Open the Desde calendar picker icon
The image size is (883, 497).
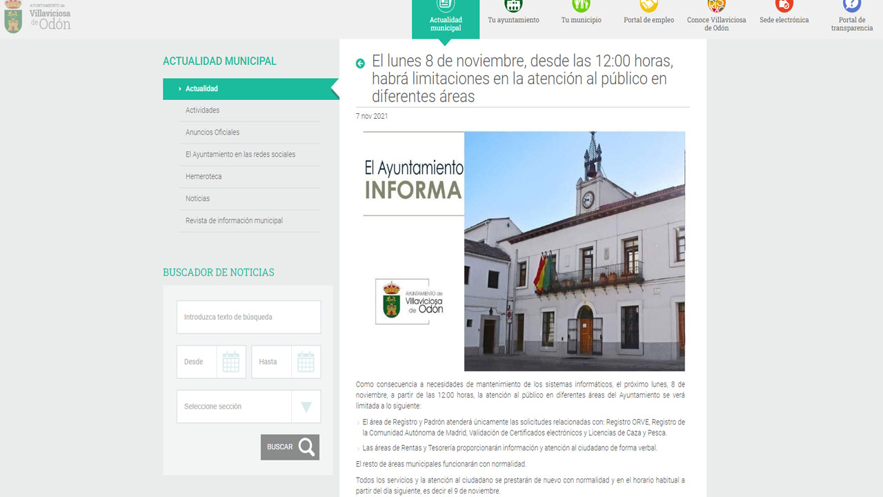tap(230, 362)
